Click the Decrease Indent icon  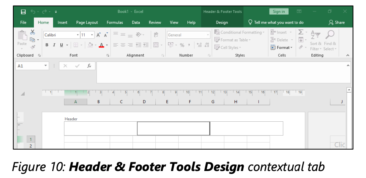click(x=138, y=45)
